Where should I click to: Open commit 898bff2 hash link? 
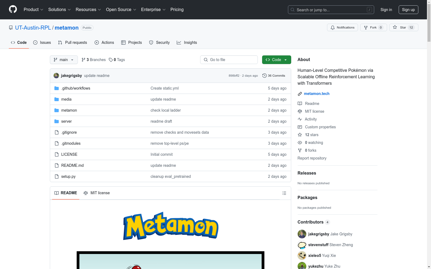(x=234, y=76)
